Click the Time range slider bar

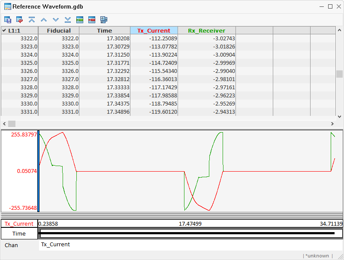(x=187, y=233)
